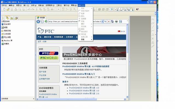
Task: Click the reload arrows icon after the address dropdown
Action: [105, 22]
